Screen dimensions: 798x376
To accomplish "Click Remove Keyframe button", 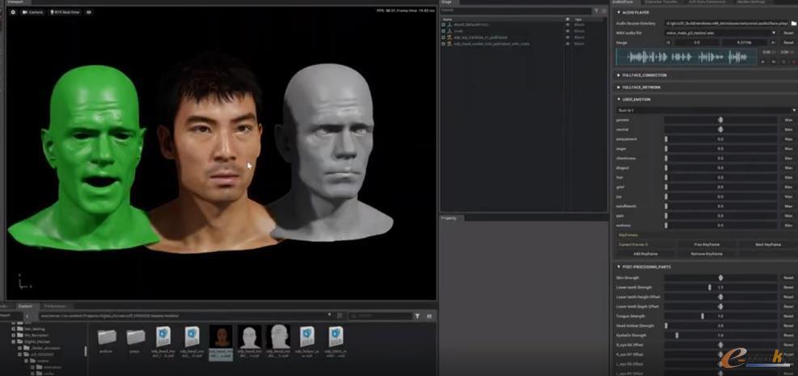I will [707, 253].
